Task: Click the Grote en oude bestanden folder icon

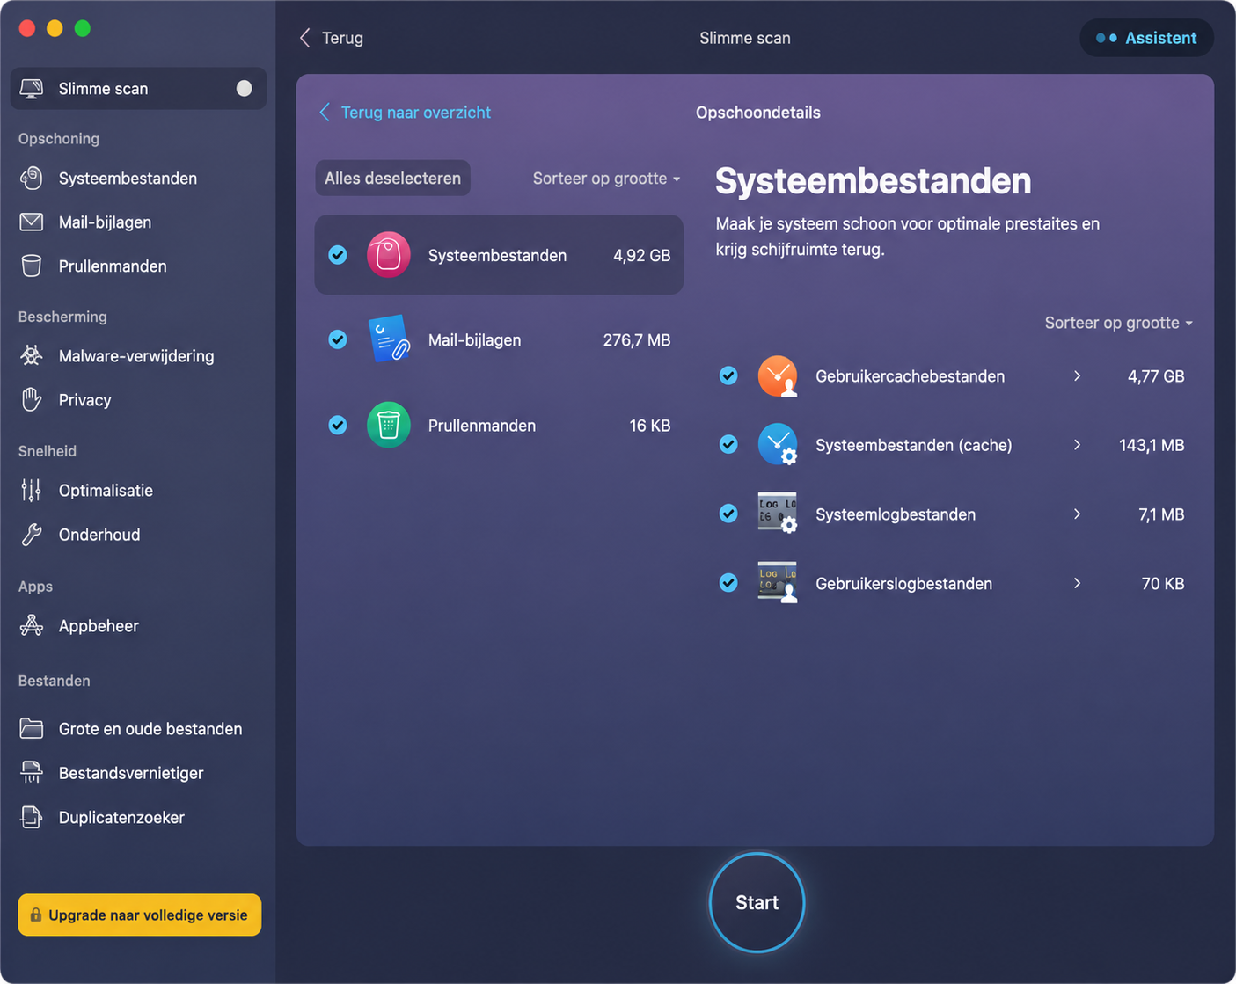Action: point(32,729)
